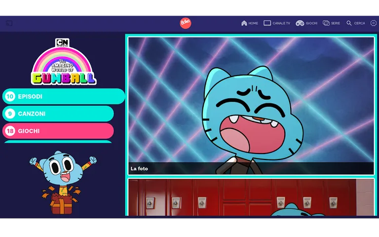Switch to the pink Giochi tab

click(58, 131)
